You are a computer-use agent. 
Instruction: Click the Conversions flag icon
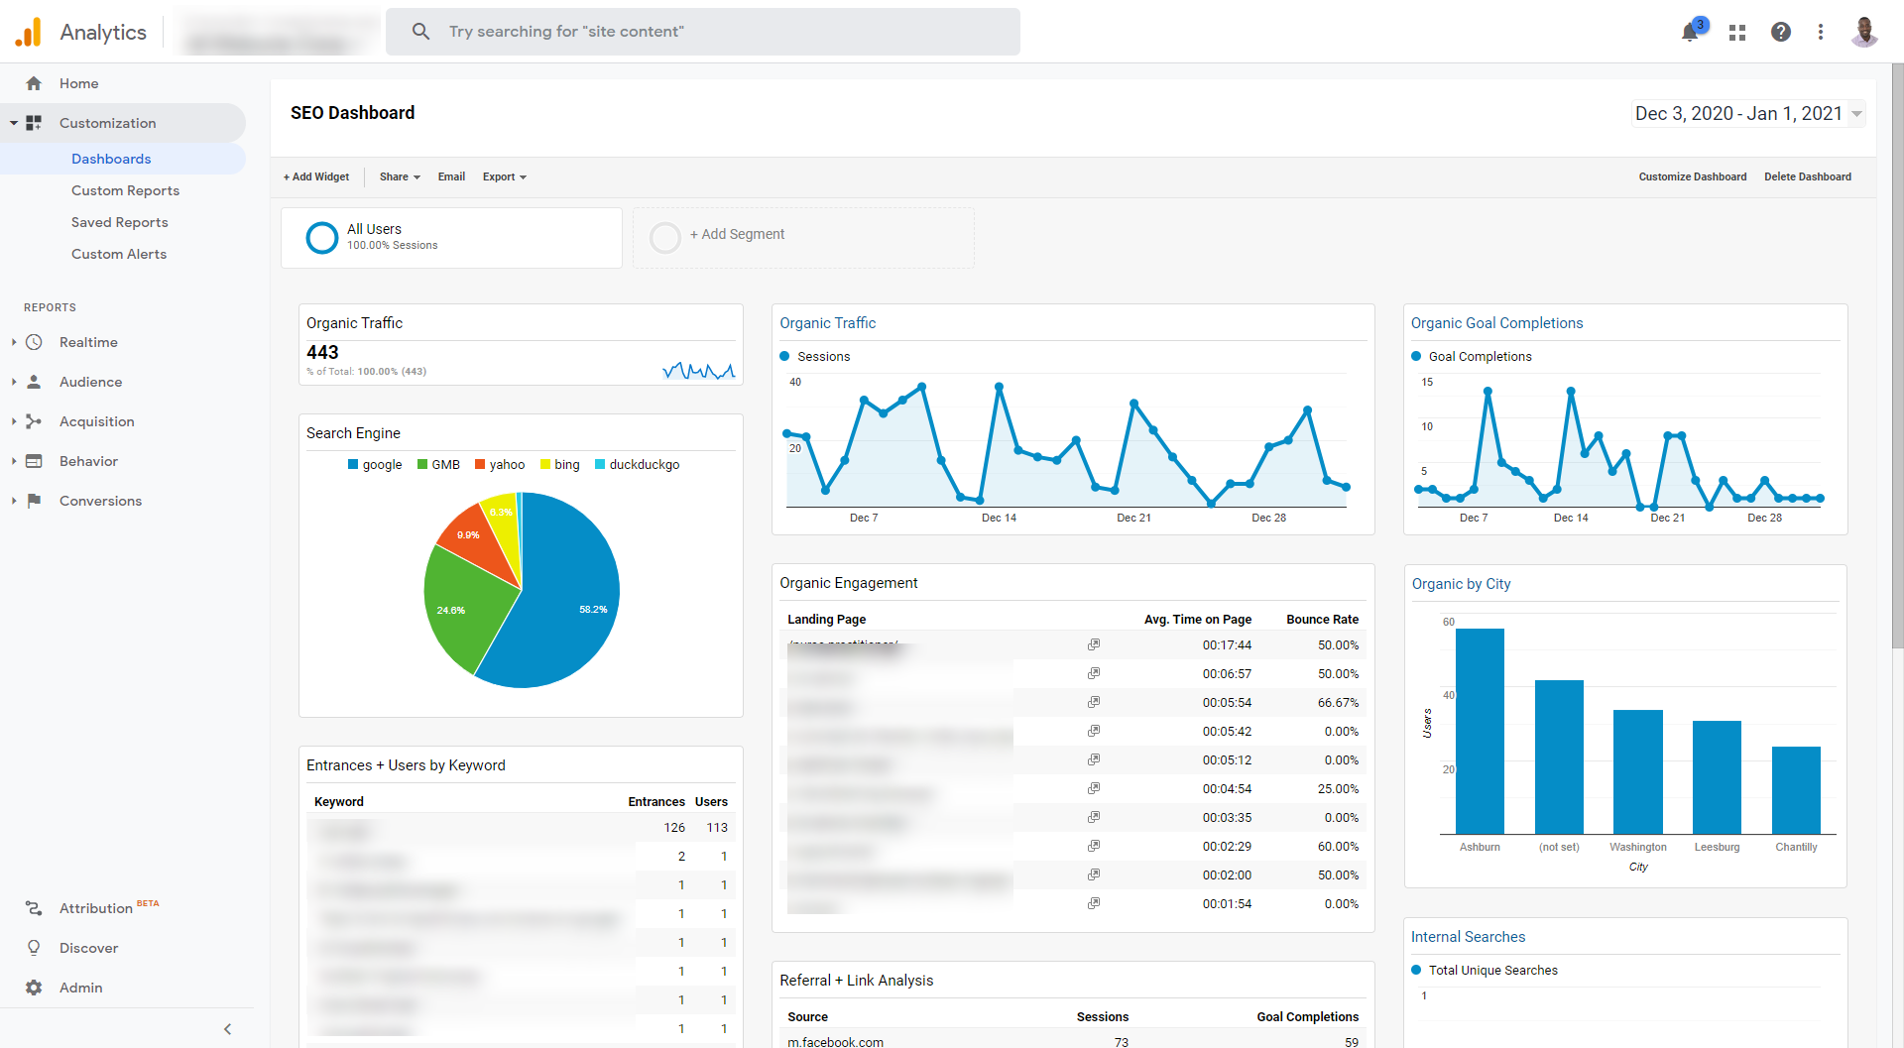pos(34,501)
